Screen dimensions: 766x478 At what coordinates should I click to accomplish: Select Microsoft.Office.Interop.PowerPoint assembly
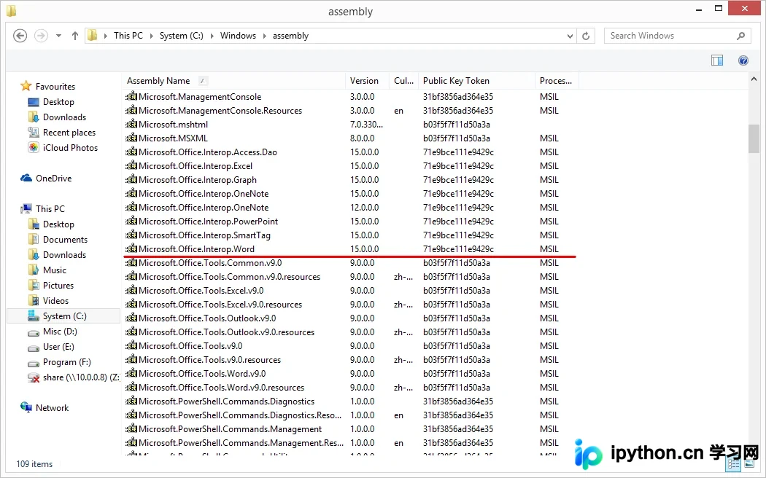(208, 221)
